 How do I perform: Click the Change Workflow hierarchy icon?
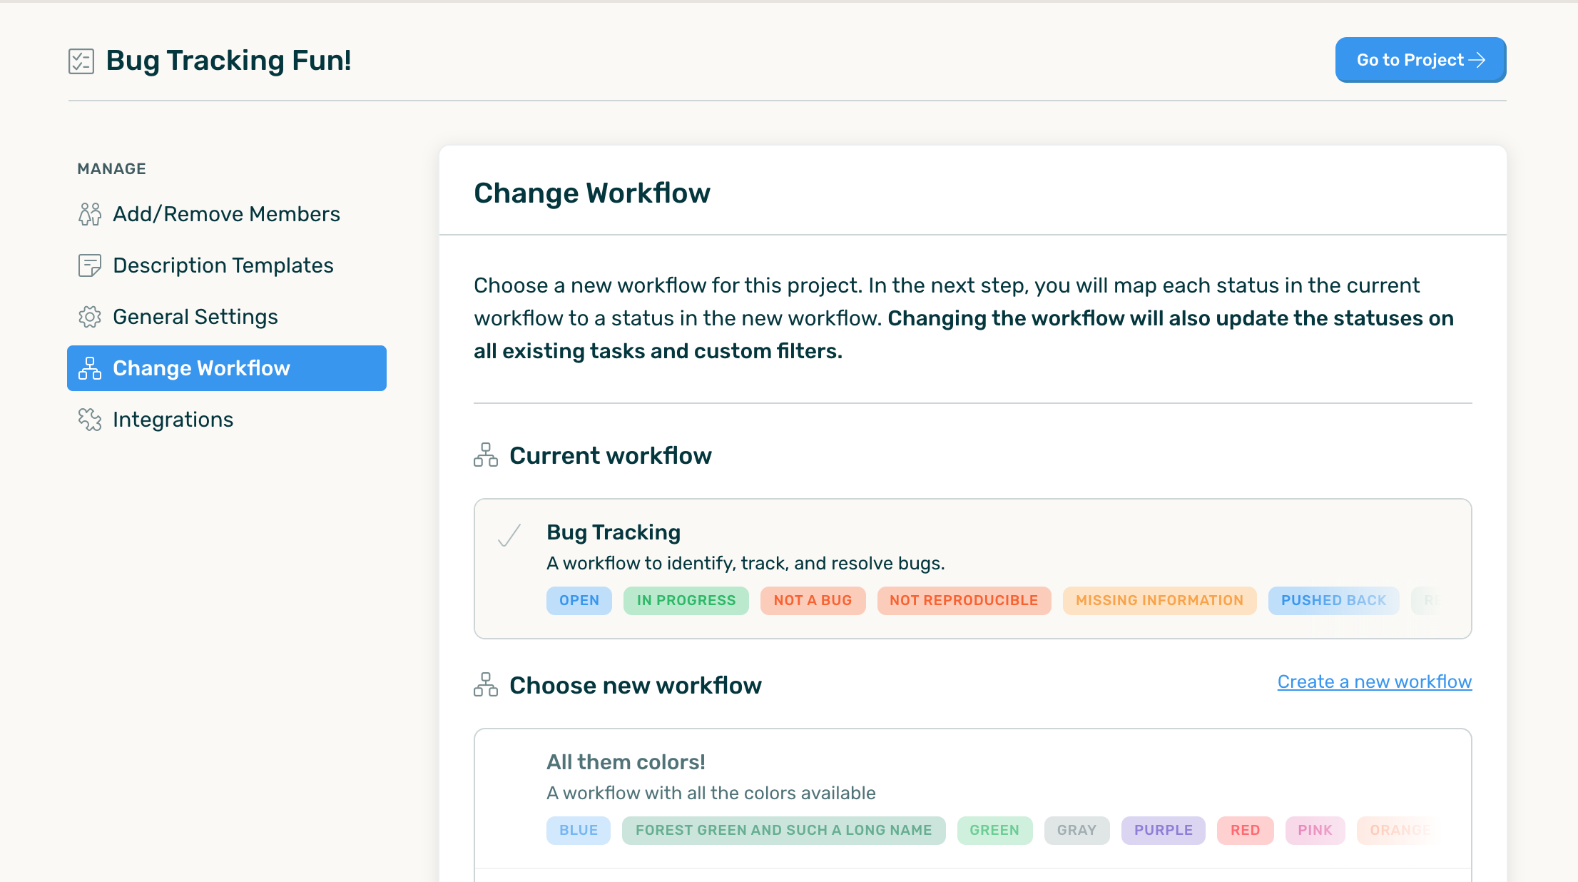[x=89, y=367]
